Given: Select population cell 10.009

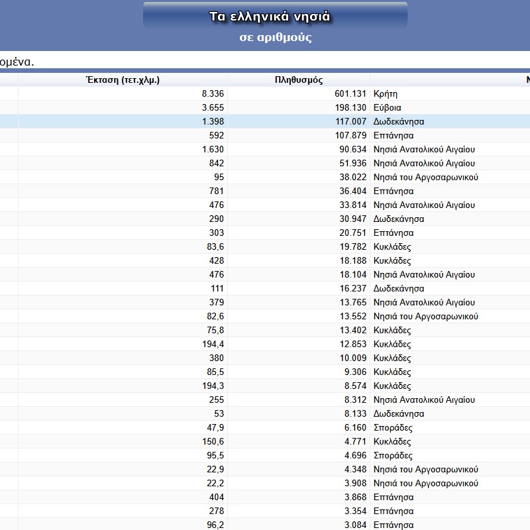Looking at the screenshot, I should coord(352,358).
